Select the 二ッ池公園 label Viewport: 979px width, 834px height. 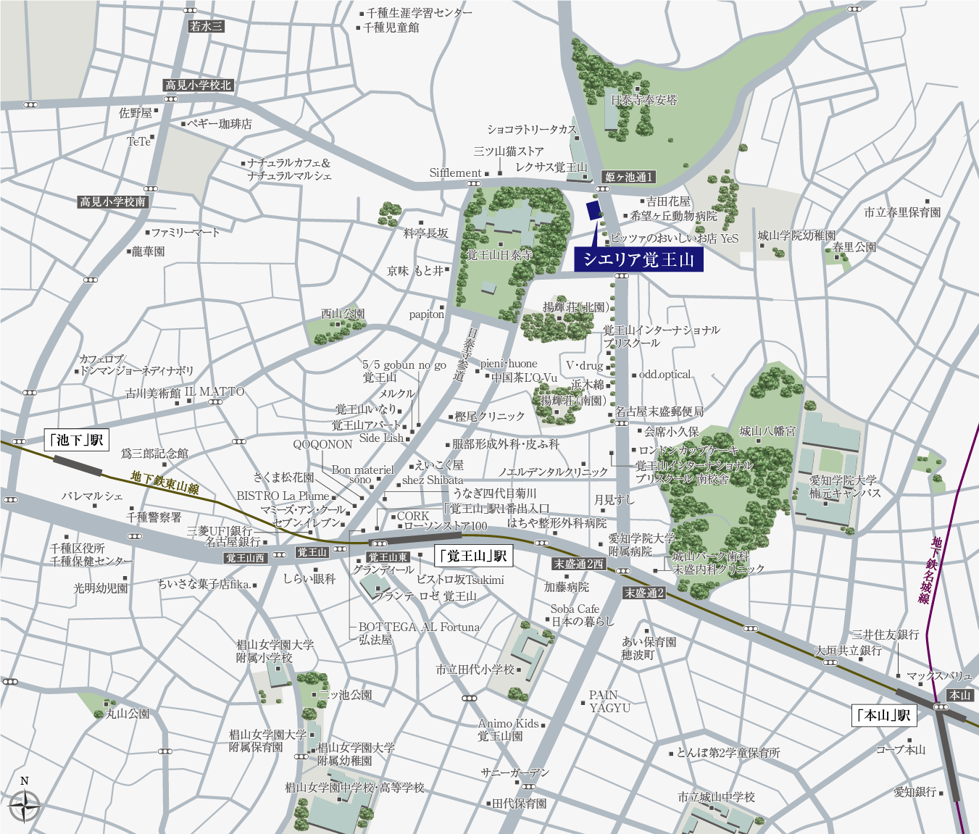[346, 694]
